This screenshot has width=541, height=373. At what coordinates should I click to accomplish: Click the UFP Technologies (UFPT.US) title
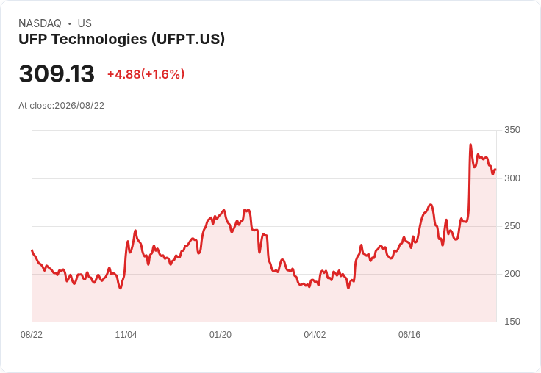(121, 40)
